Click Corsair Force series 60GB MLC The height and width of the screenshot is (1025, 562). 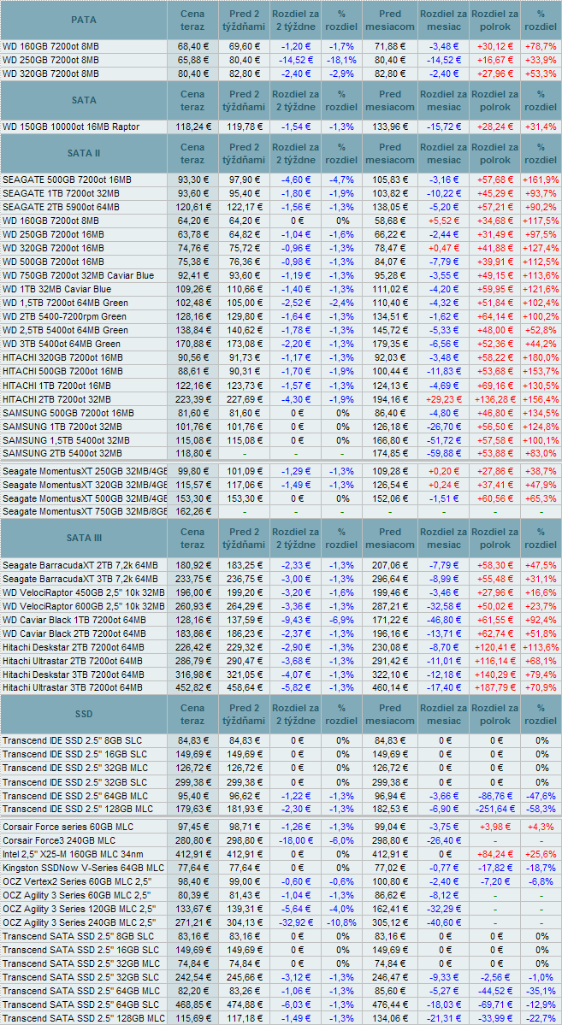[x=68, y=827]
